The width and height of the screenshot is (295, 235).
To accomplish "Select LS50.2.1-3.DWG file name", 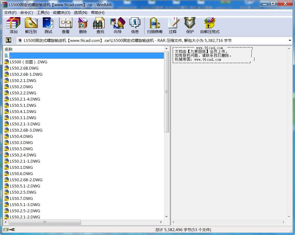I will click(x=25, y=124).
